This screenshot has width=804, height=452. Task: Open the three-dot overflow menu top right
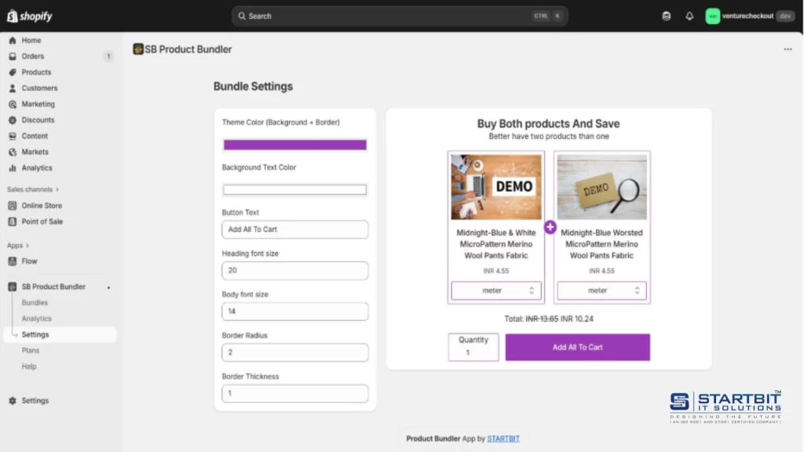tap(788, 49)
